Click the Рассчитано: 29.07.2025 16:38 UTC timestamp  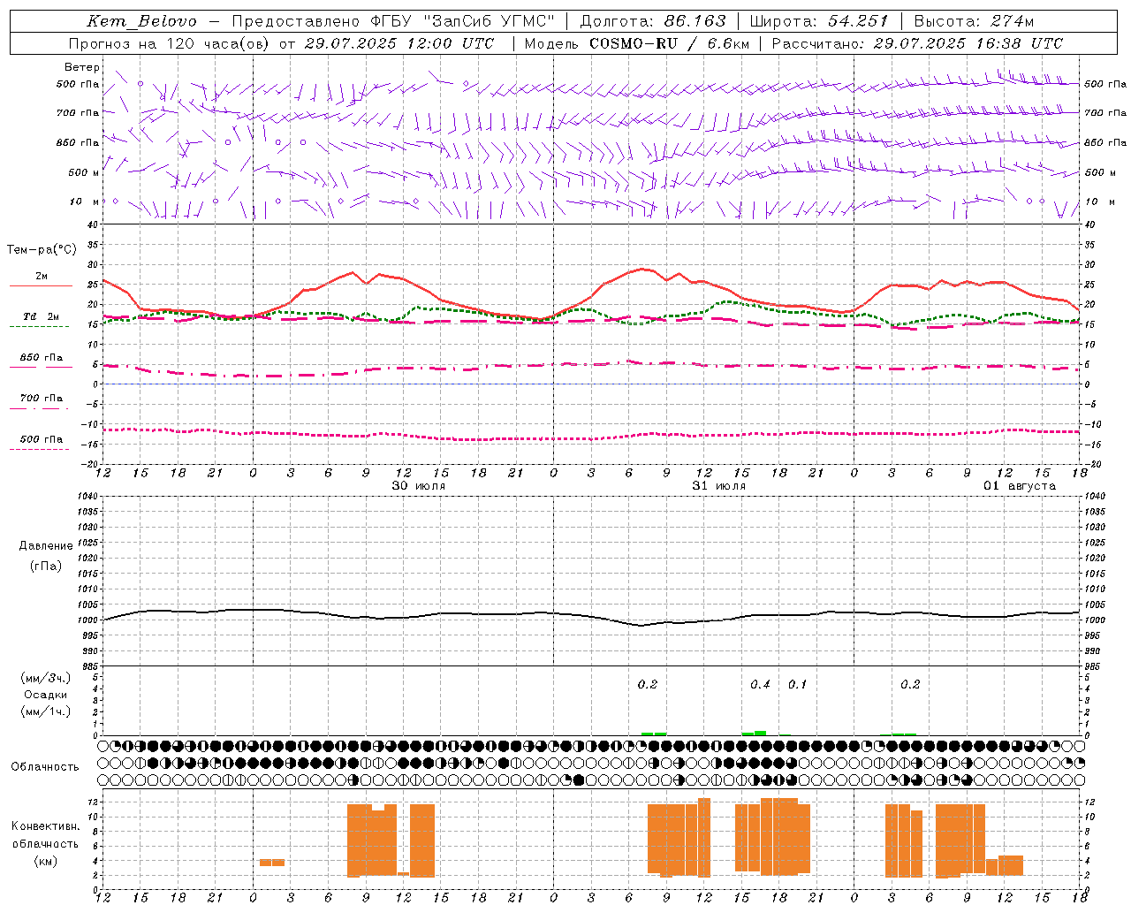pos(917,43)
